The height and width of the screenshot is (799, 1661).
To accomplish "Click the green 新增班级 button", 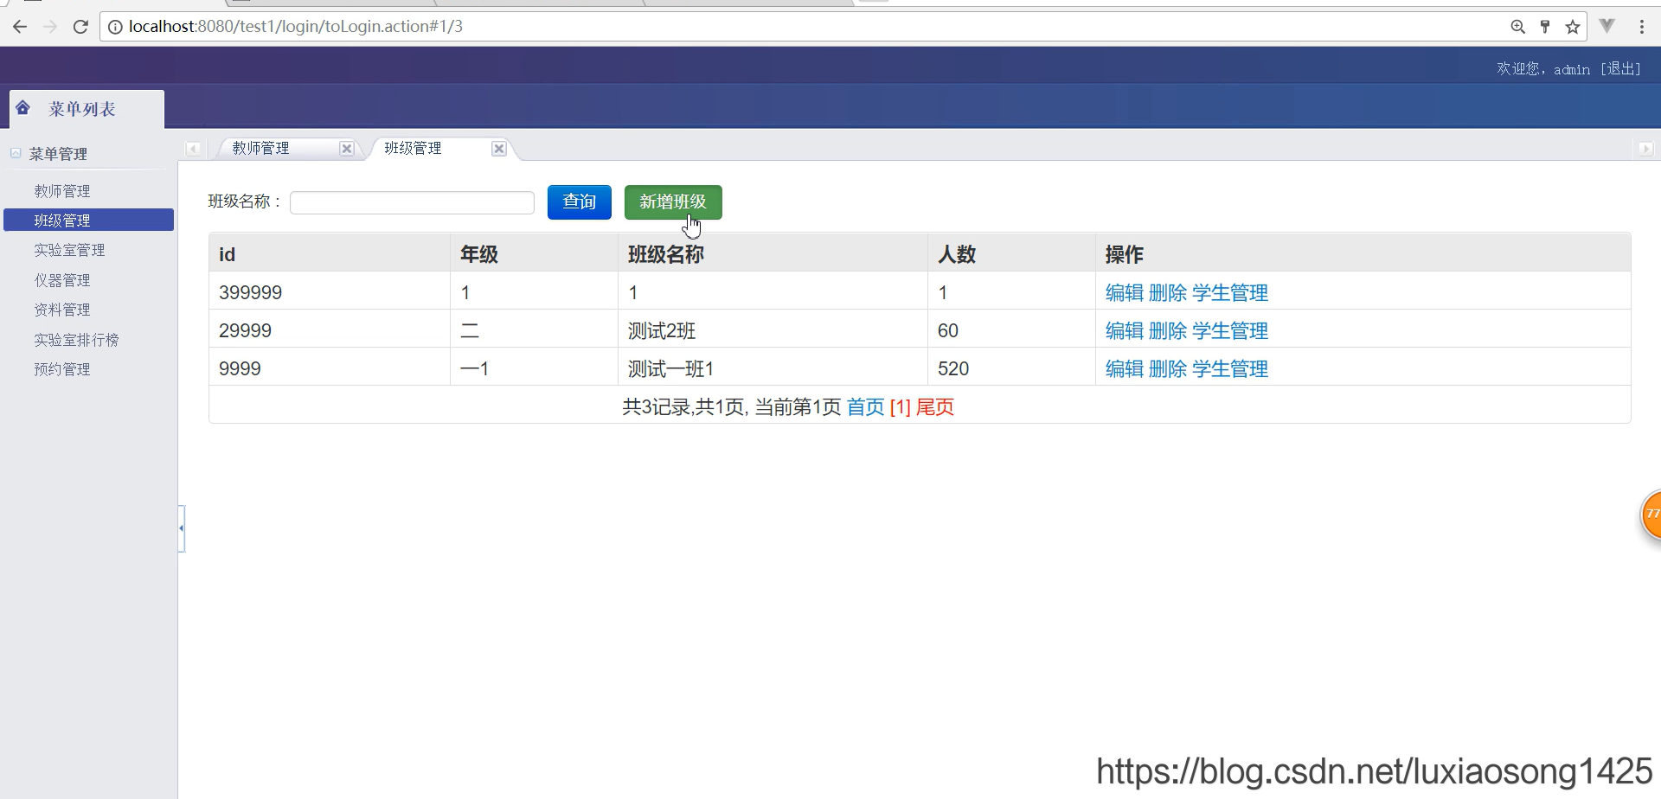I will pyautogui.click(x=673, y=202).
